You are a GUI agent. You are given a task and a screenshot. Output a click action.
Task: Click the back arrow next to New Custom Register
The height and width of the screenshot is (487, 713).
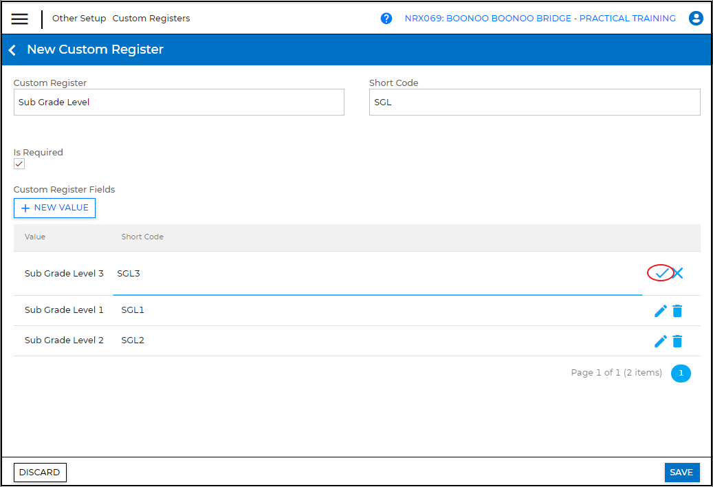(12, 50)
